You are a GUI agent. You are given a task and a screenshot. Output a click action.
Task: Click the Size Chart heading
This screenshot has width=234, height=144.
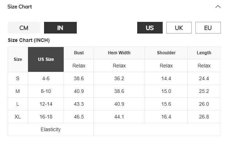point(20,7)
